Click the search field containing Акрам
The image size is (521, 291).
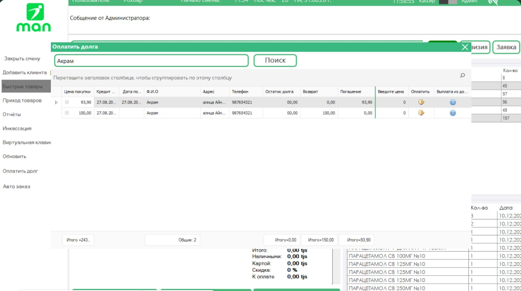click(151, 61)
